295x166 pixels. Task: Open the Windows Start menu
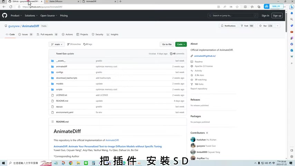[x=3, y=163]
